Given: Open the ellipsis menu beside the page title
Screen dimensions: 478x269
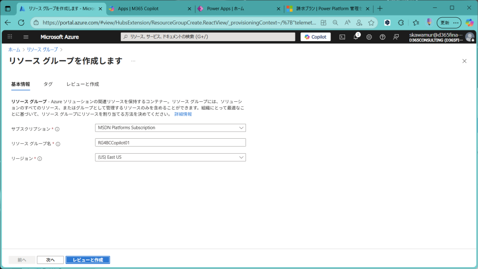Looking at the screenshot, I should [x=133, y=61].
